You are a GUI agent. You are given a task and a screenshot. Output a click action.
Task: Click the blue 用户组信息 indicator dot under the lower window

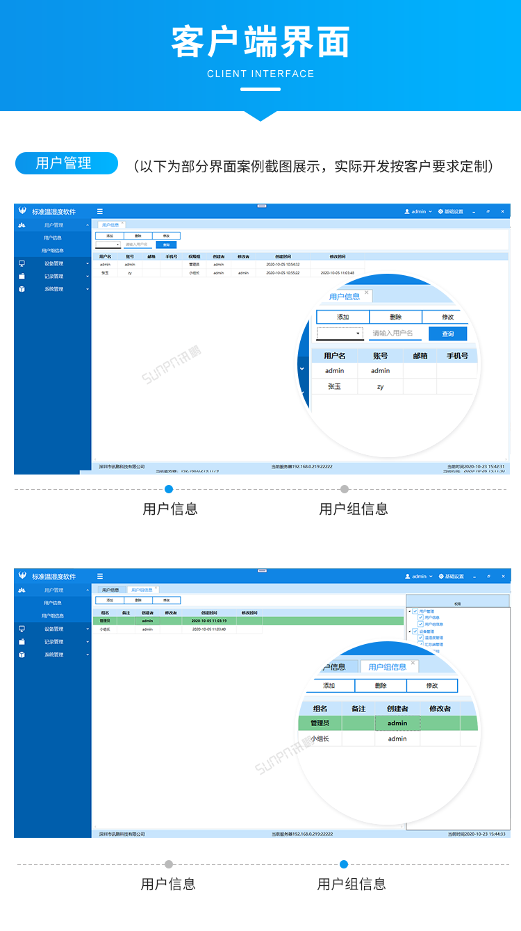344,864
